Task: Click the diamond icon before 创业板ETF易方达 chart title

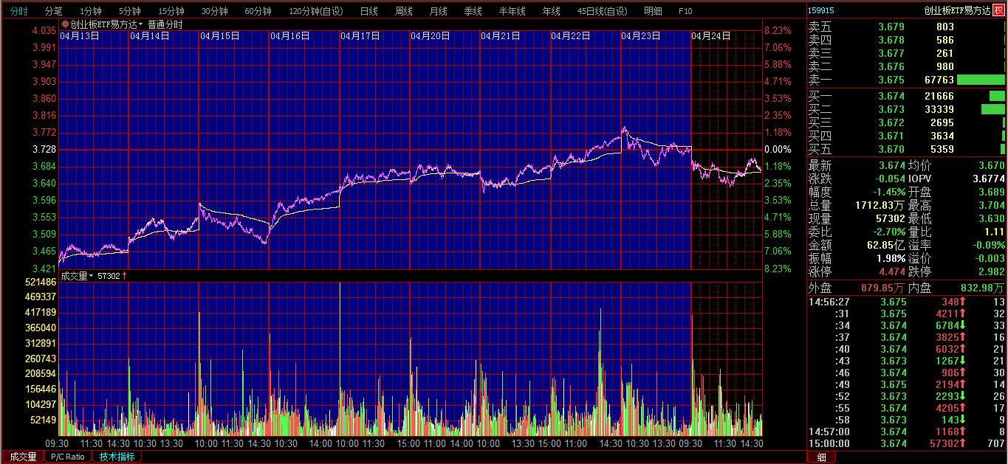Action: (64, 24)
